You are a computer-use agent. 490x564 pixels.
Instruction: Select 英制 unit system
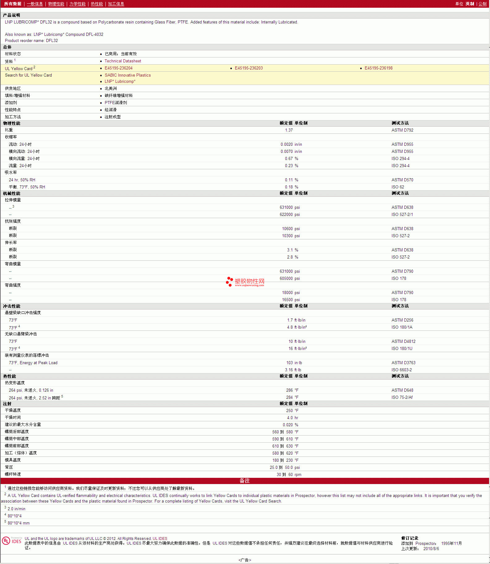[x=470, y=4]
